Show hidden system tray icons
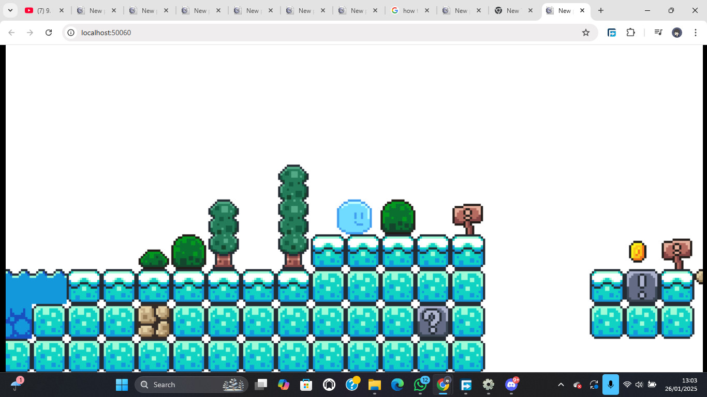This screenshot has height=397, width=707. tap(561, 385)
